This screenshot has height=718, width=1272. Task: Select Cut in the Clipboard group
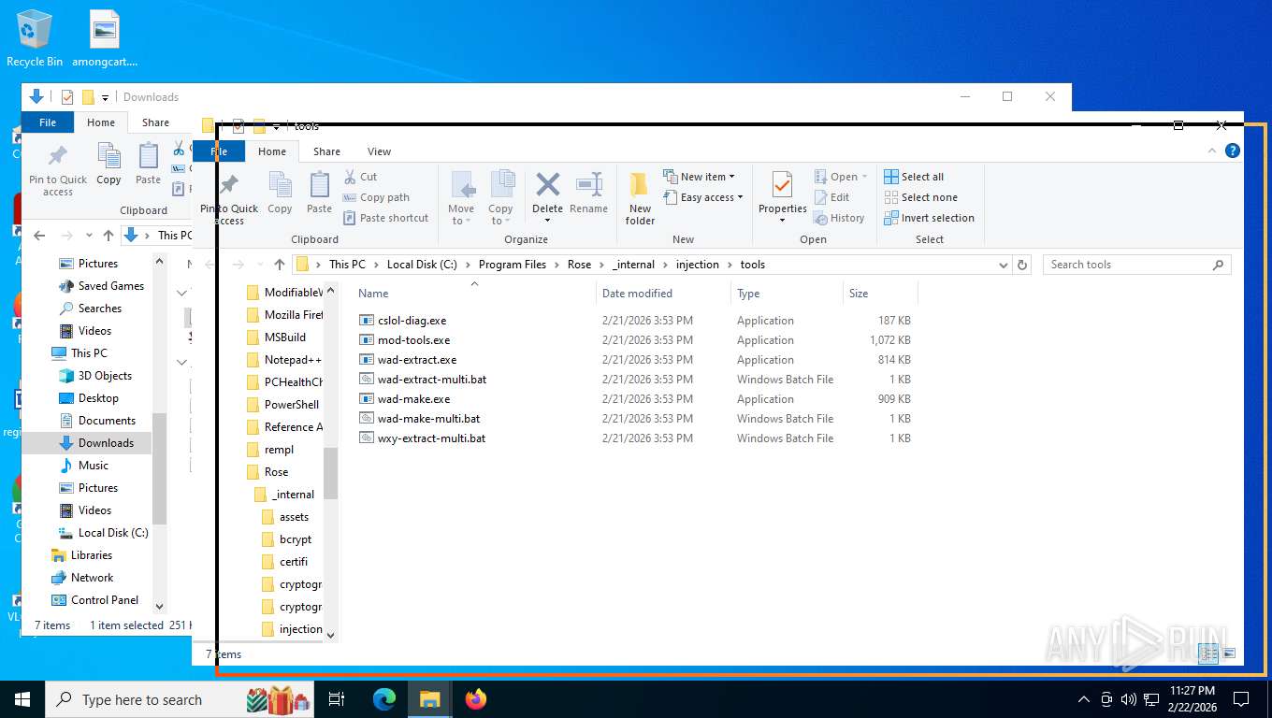[360, 177]
